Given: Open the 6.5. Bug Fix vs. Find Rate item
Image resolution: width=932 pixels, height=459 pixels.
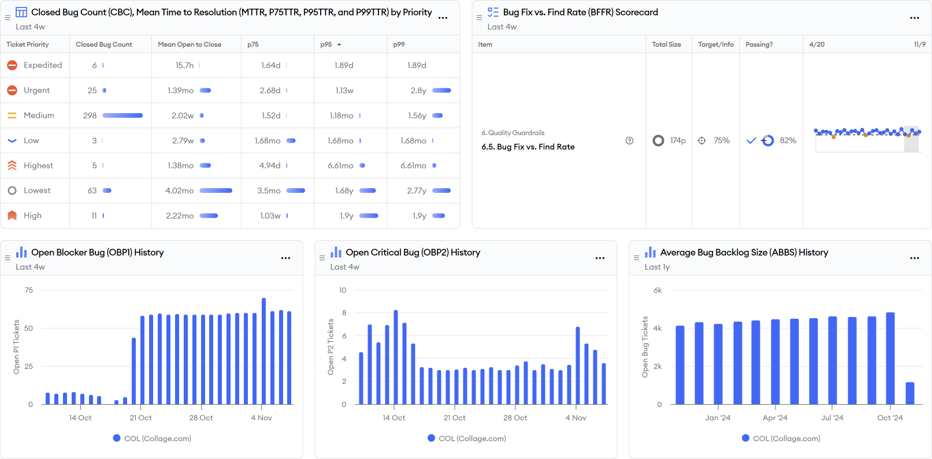Looking at the screenshot, I should (528, 147).
